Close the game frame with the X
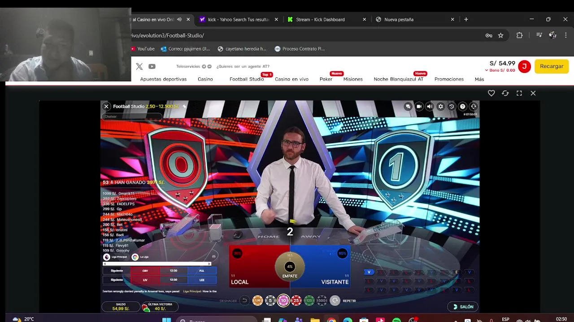This screenshot has height=322, width=574. click(533, 93)
